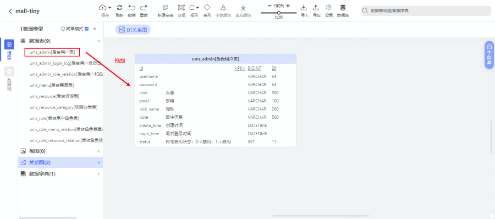Redo the action with 重做
495x219 pixels.
point(143,8)
